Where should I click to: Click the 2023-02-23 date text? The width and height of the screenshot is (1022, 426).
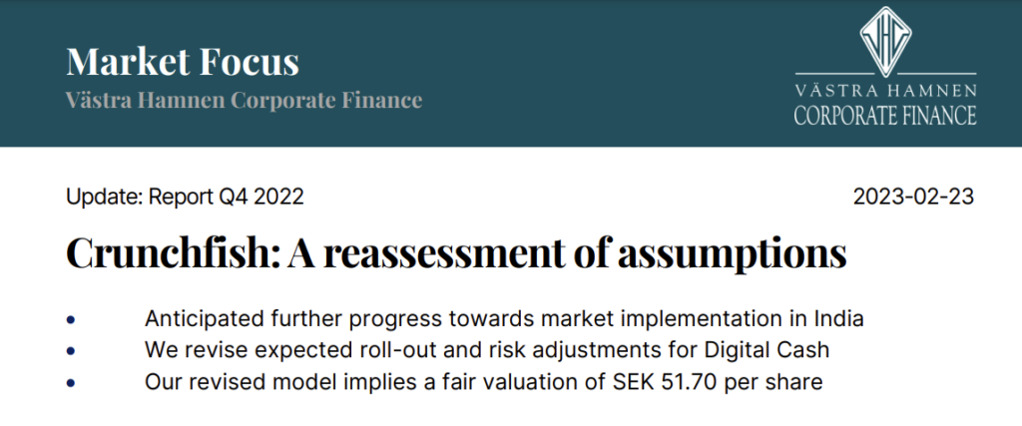pos(914,197)
